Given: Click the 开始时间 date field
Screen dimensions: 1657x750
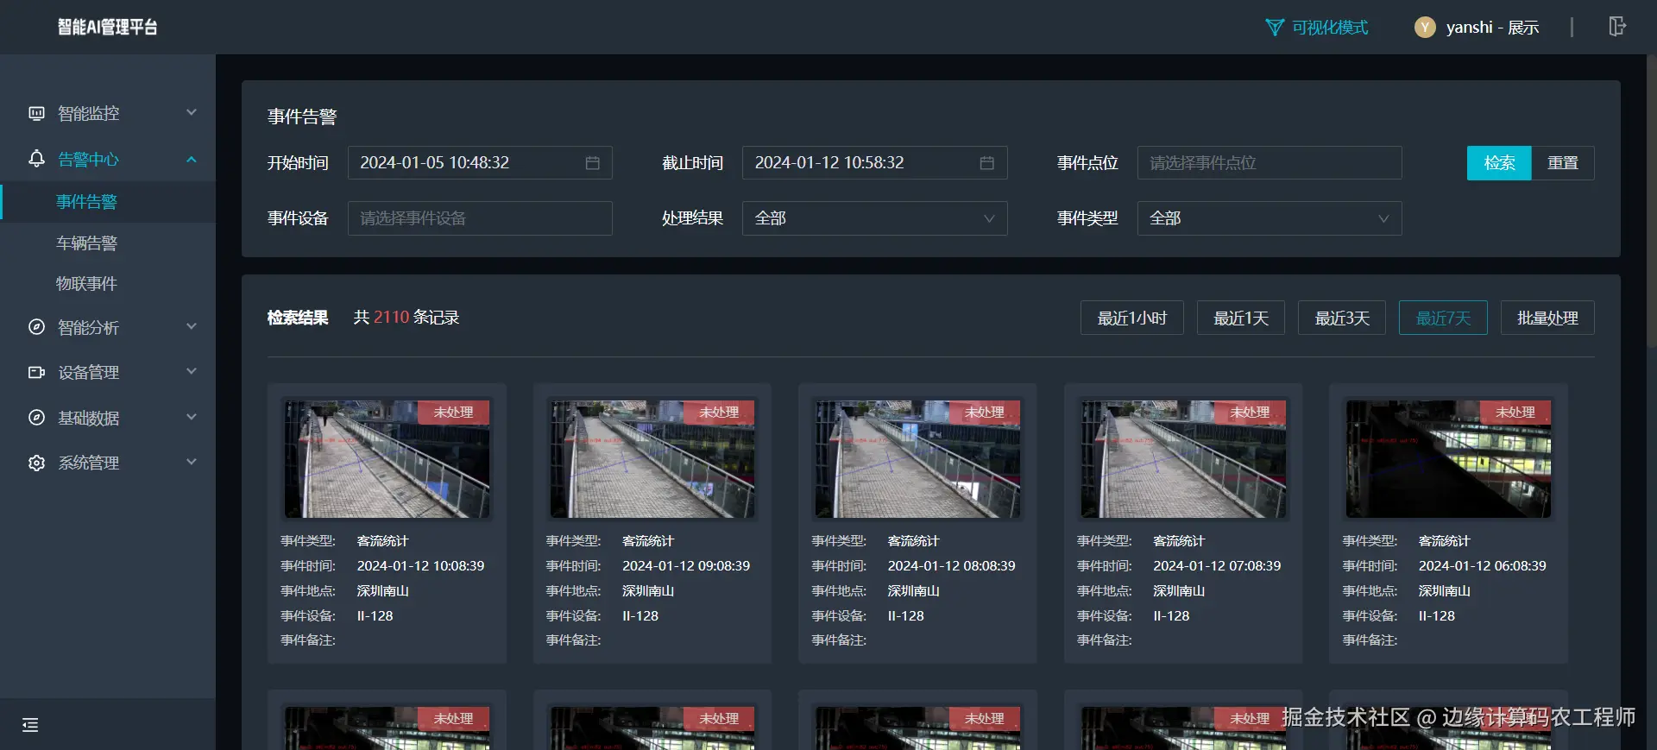Looking at the screenshot, I should click(x=480, y=163).
